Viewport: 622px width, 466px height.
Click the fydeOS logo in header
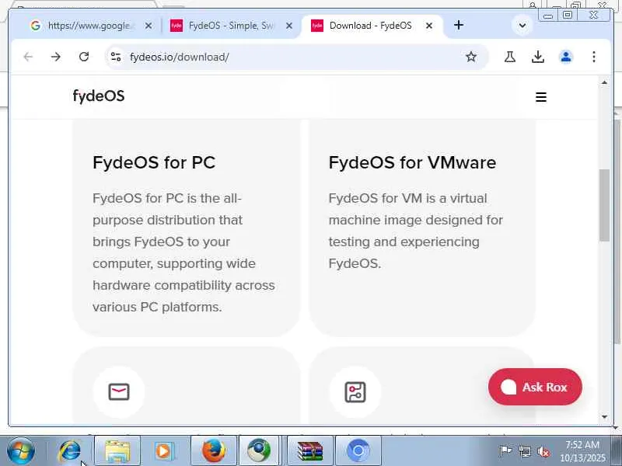99,96
